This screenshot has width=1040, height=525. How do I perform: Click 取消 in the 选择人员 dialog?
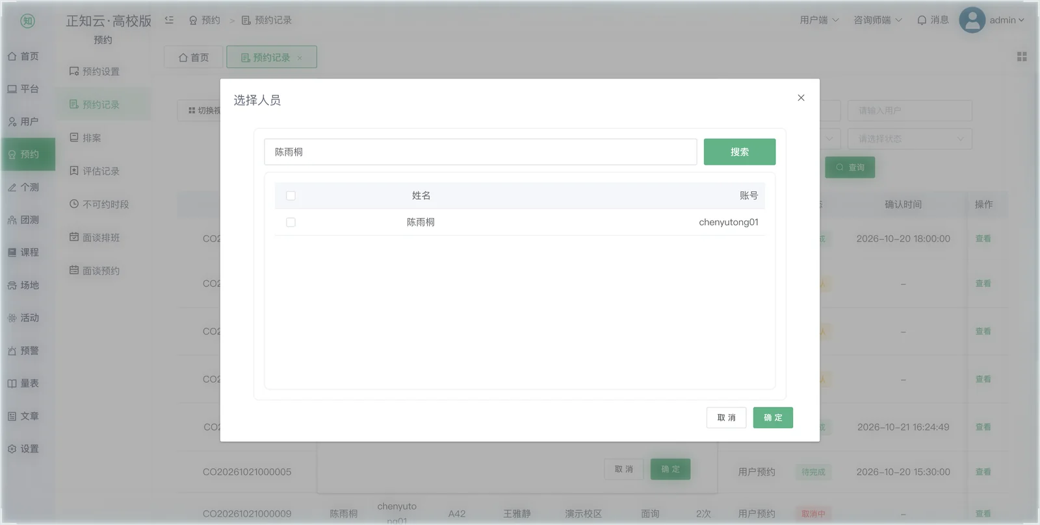(726, 417)
